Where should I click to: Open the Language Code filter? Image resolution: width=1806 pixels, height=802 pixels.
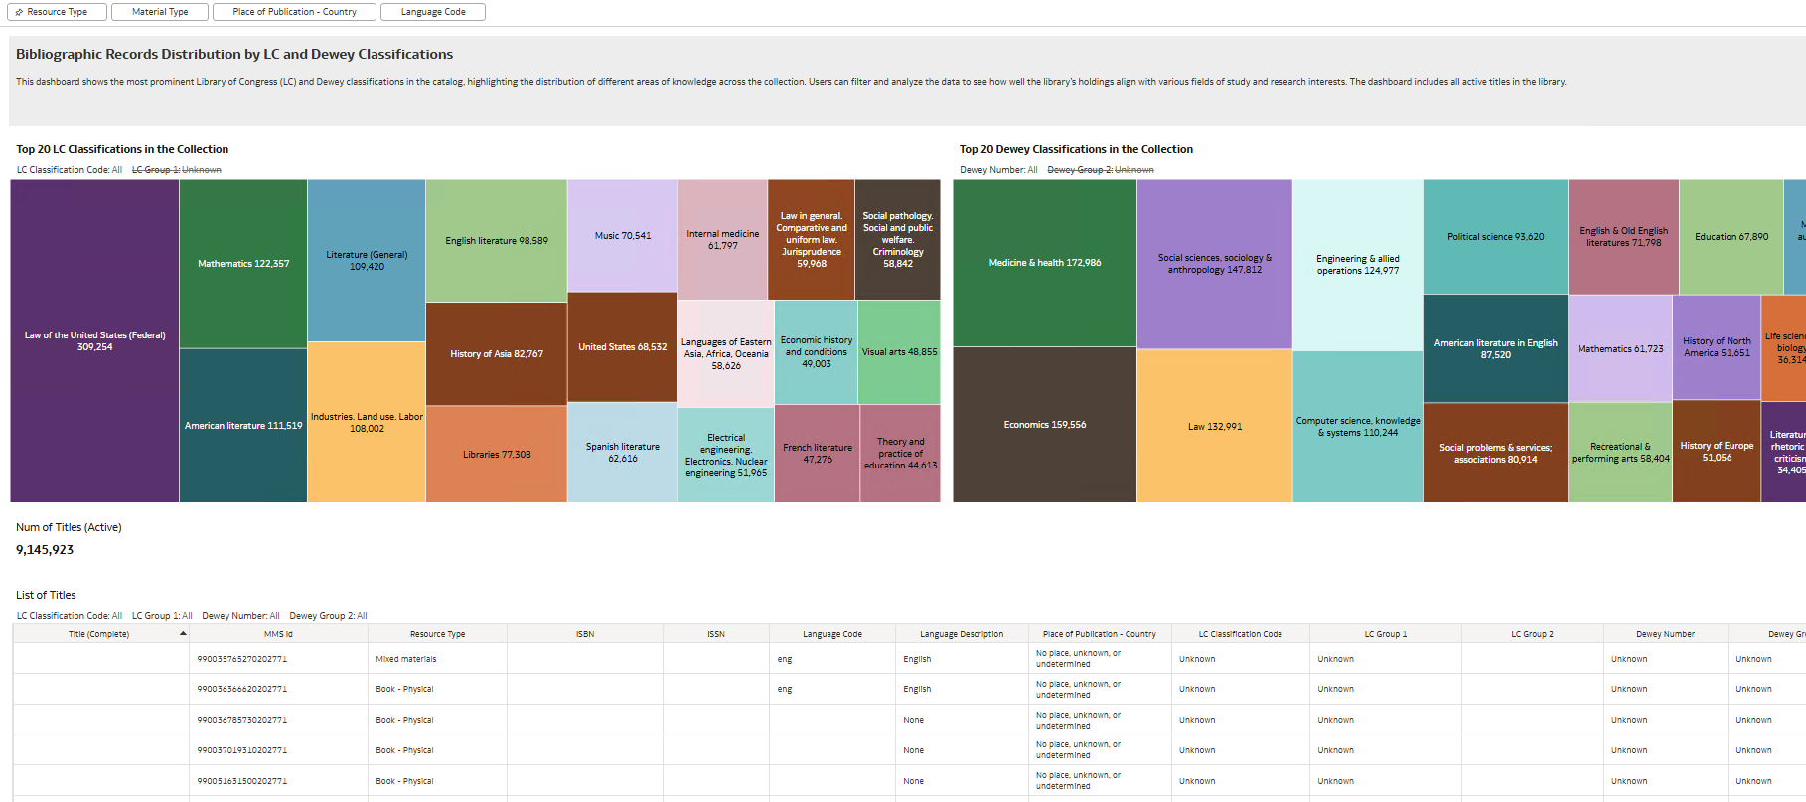(433, 12)
